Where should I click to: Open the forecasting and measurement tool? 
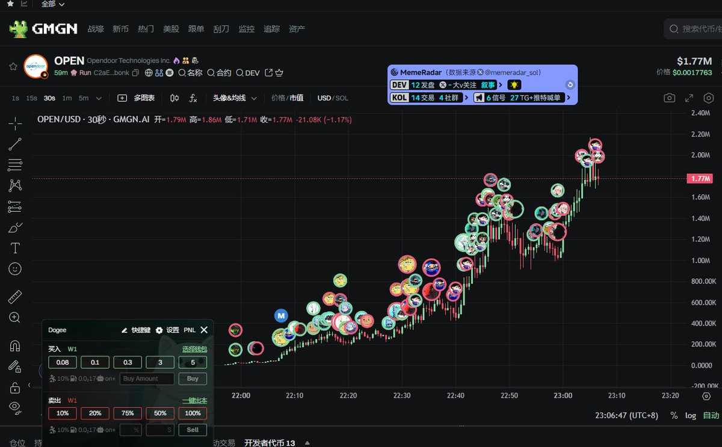click(15, 206)
